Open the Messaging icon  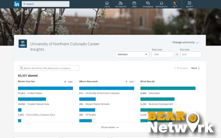[148, 3]
